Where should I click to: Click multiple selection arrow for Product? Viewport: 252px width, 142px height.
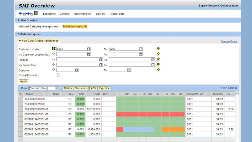158,59
